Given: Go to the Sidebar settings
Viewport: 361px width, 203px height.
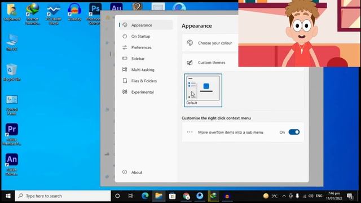Looking at the screenshot, I should pos(146,59).
